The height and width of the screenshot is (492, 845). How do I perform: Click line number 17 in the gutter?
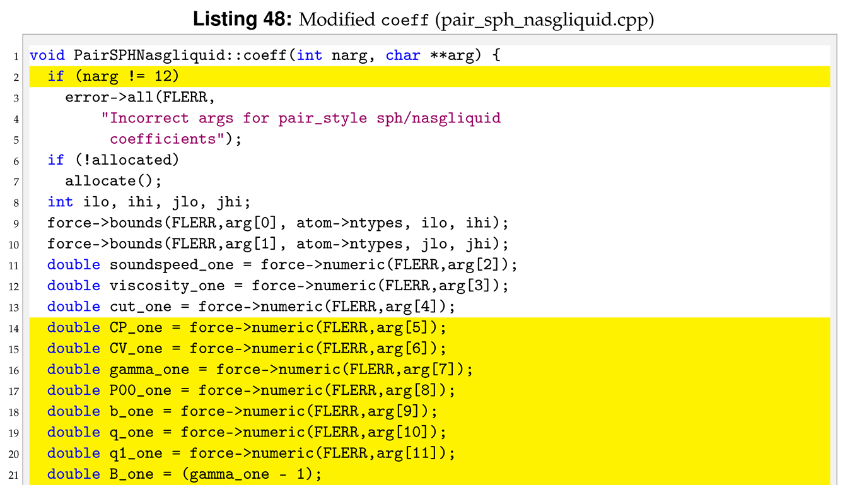point(15,391)
